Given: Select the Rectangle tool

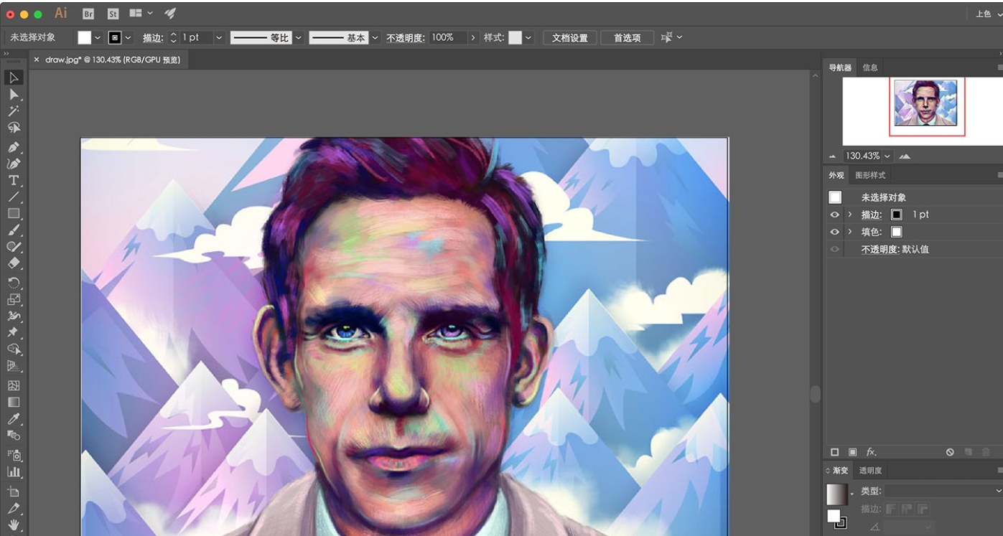Looking at the screenshot, I should 14,214.
